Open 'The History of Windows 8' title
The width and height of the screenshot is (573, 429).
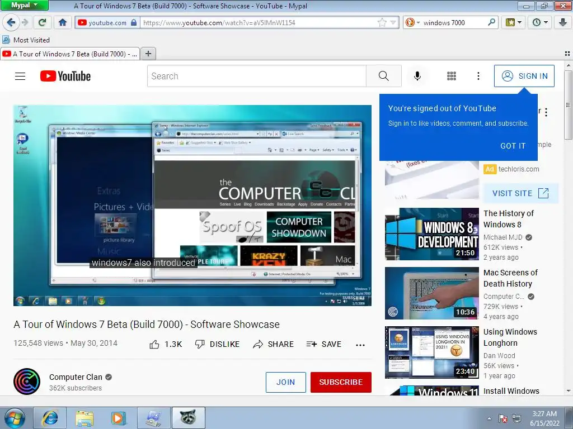(x=509, y=219)
